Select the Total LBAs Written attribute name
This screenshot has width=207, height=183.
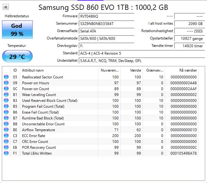(x=37, y=153)
